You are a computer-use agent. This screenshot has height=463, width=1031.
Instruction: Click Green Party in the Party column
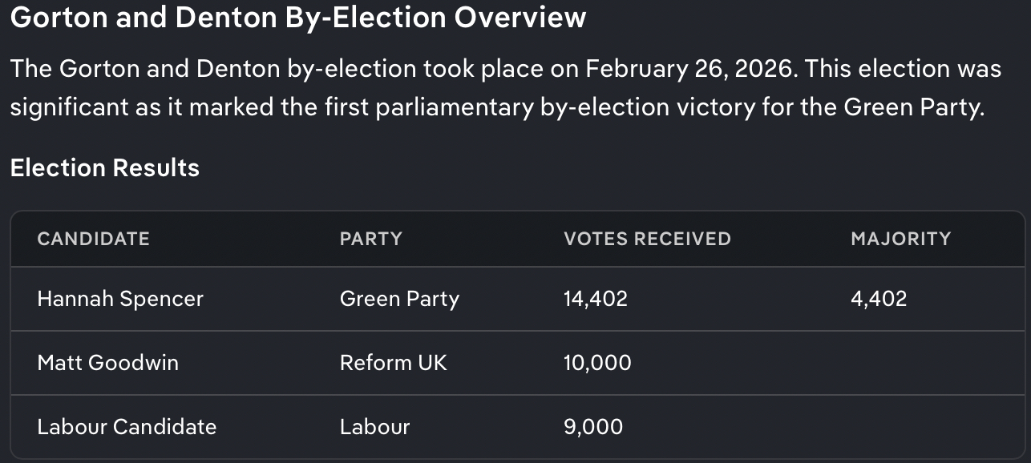tap(399, 299)
